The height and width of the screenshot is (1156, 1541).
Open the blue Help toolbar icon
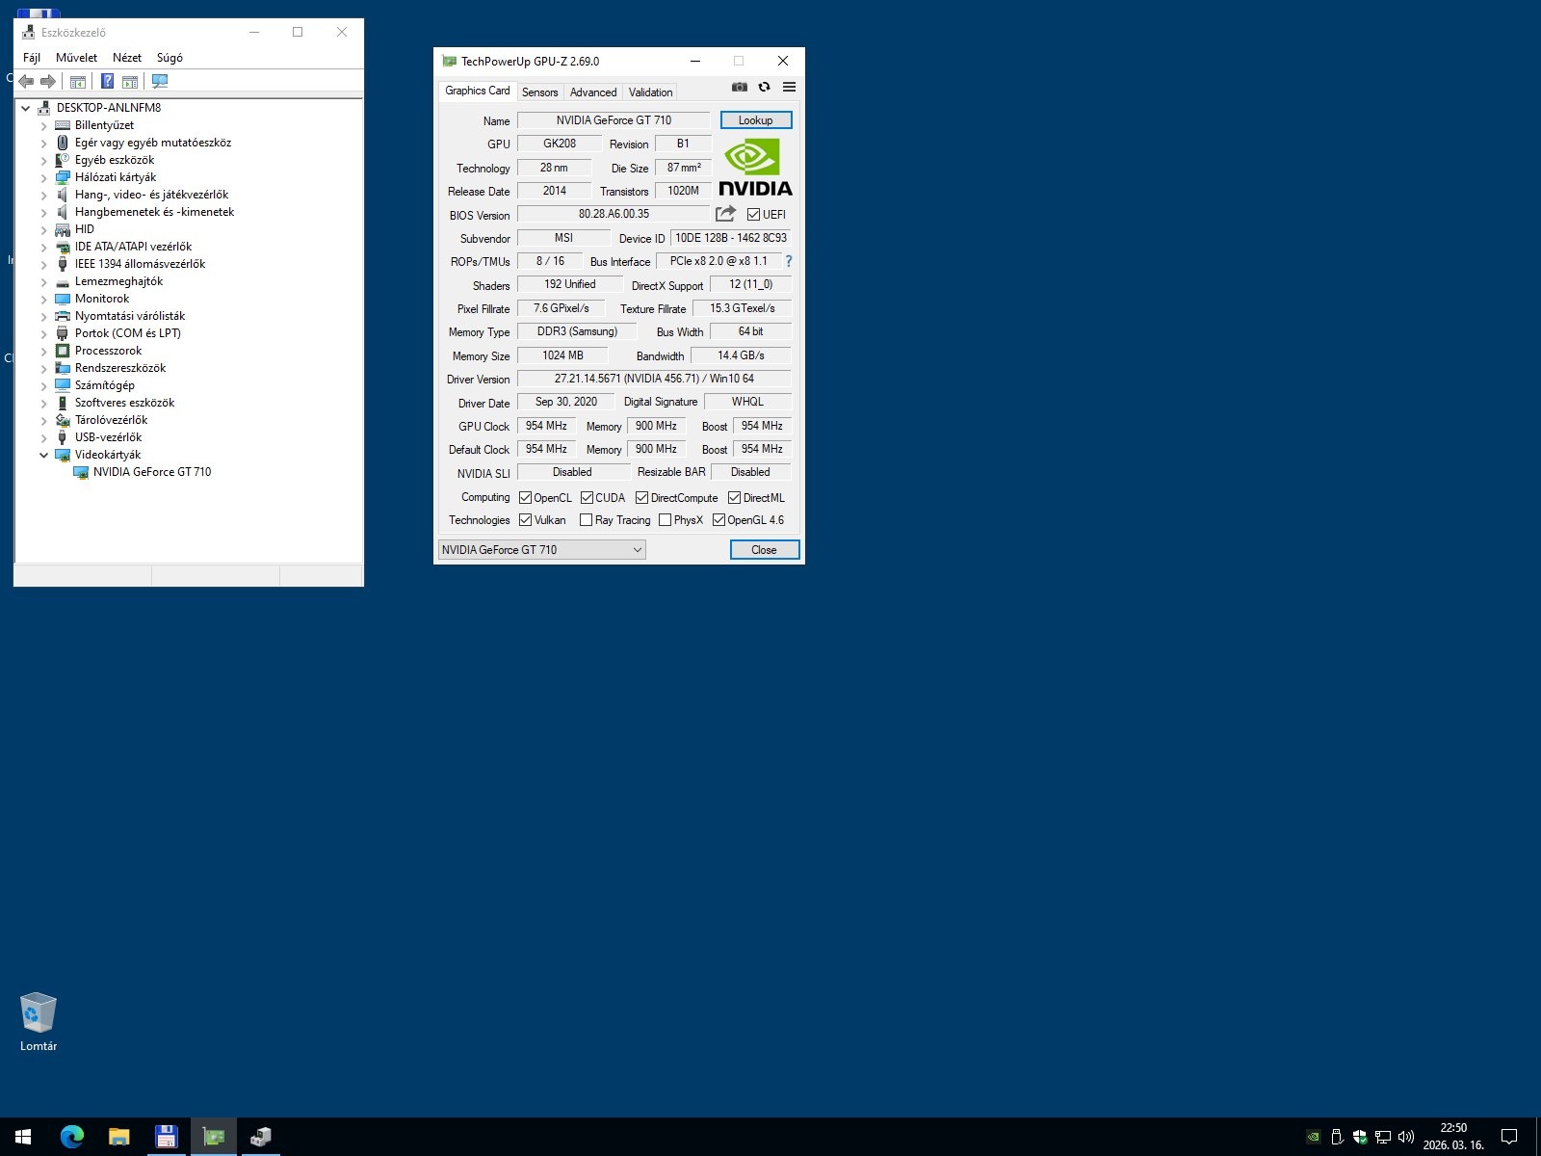tap(108, 82)
